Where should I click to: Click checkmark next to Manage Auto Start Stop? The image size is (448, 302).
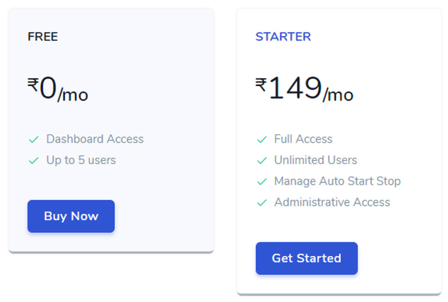click(262, 182)
